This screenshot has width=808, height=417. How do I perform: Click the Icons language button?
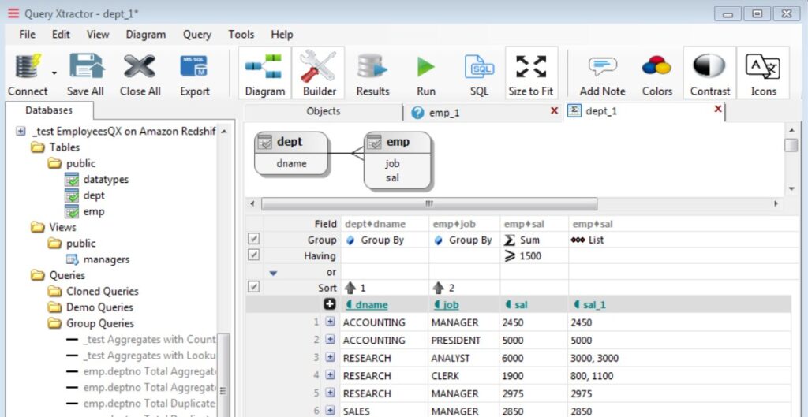pyautogui.click(x=763, y=73)
